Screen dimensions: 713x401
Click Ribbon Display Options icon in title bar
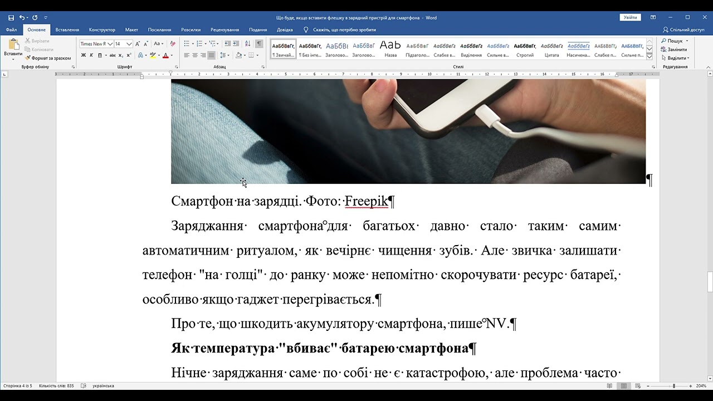tap(653, 18)
